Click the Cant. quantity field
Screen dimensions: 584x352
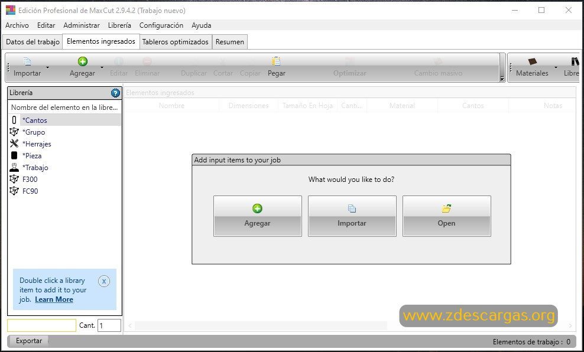(x=109, y=325)
